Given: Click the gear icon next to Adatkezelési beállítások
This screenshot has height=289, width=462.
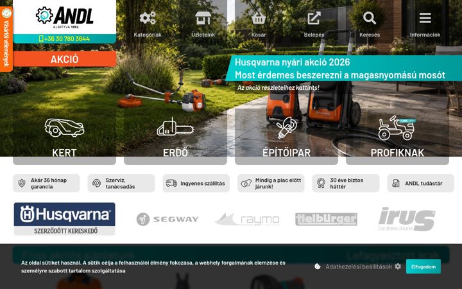Looking at the screenshot, I should pos(398,267).
